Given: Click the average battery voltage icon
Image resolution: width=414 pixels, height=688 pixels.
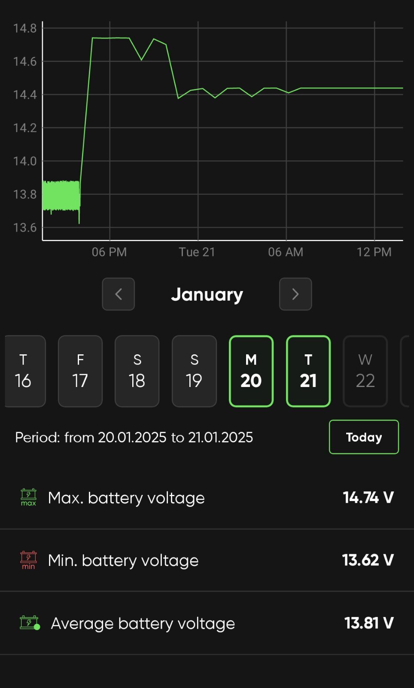Looking at the screenshot, I should pyautogui.click(x=30, y=623).
